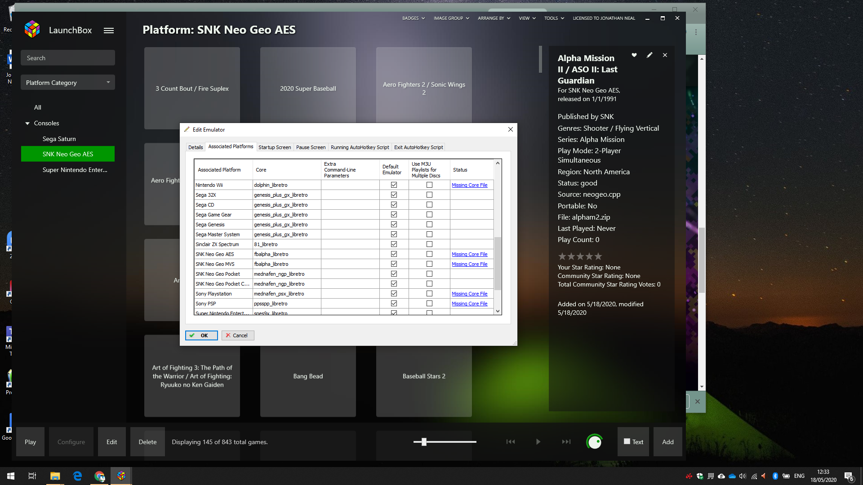Open Google Chrome from taskbar
This screenshot has height=485, width=863.
(99, 476)
